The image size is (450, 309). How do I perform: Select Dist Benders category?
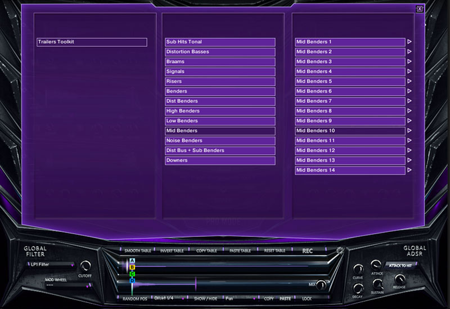click(x=220, y=101)
